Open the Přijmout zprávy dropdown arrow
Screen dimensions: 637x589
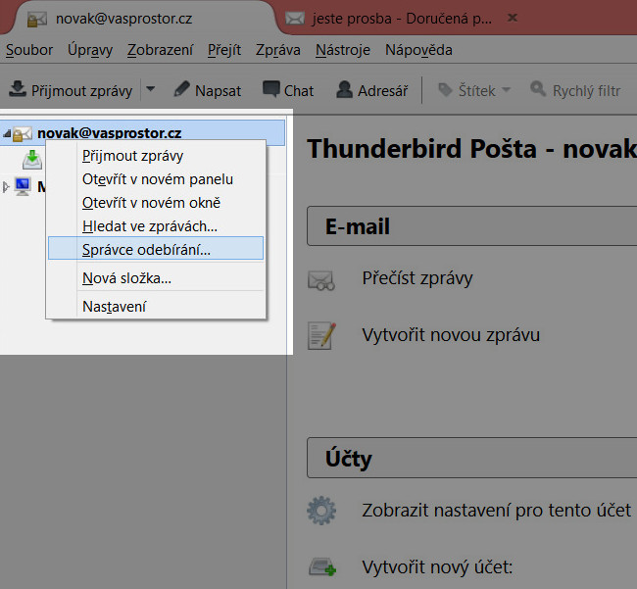coord(150,88)
